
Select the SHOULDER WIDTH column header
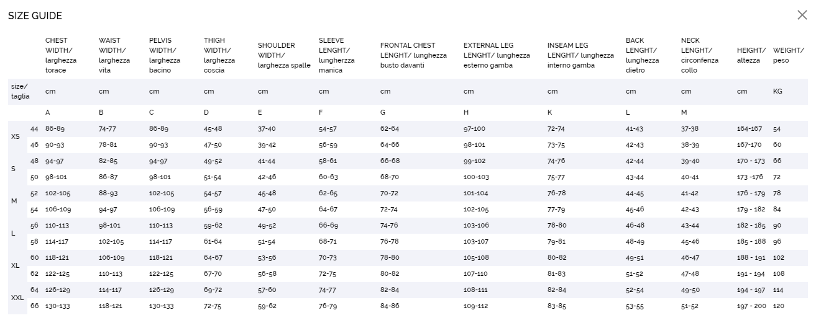(283, 55)
